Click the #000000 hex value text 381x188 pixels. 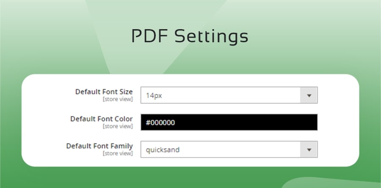[160, 123]
